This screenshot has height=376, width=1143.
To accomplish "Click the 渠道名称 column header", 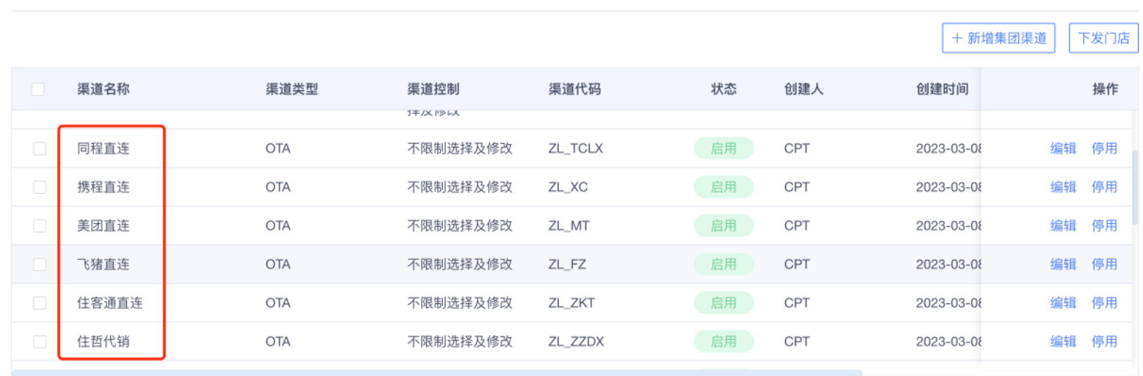I will (x=104, y=90).
